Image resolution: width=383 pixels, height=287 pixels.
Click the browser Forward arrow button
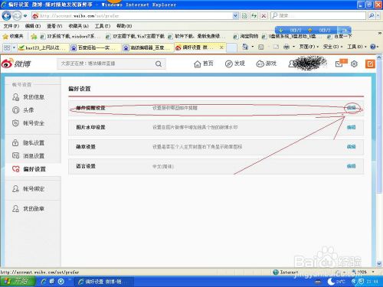click(17, 16)
